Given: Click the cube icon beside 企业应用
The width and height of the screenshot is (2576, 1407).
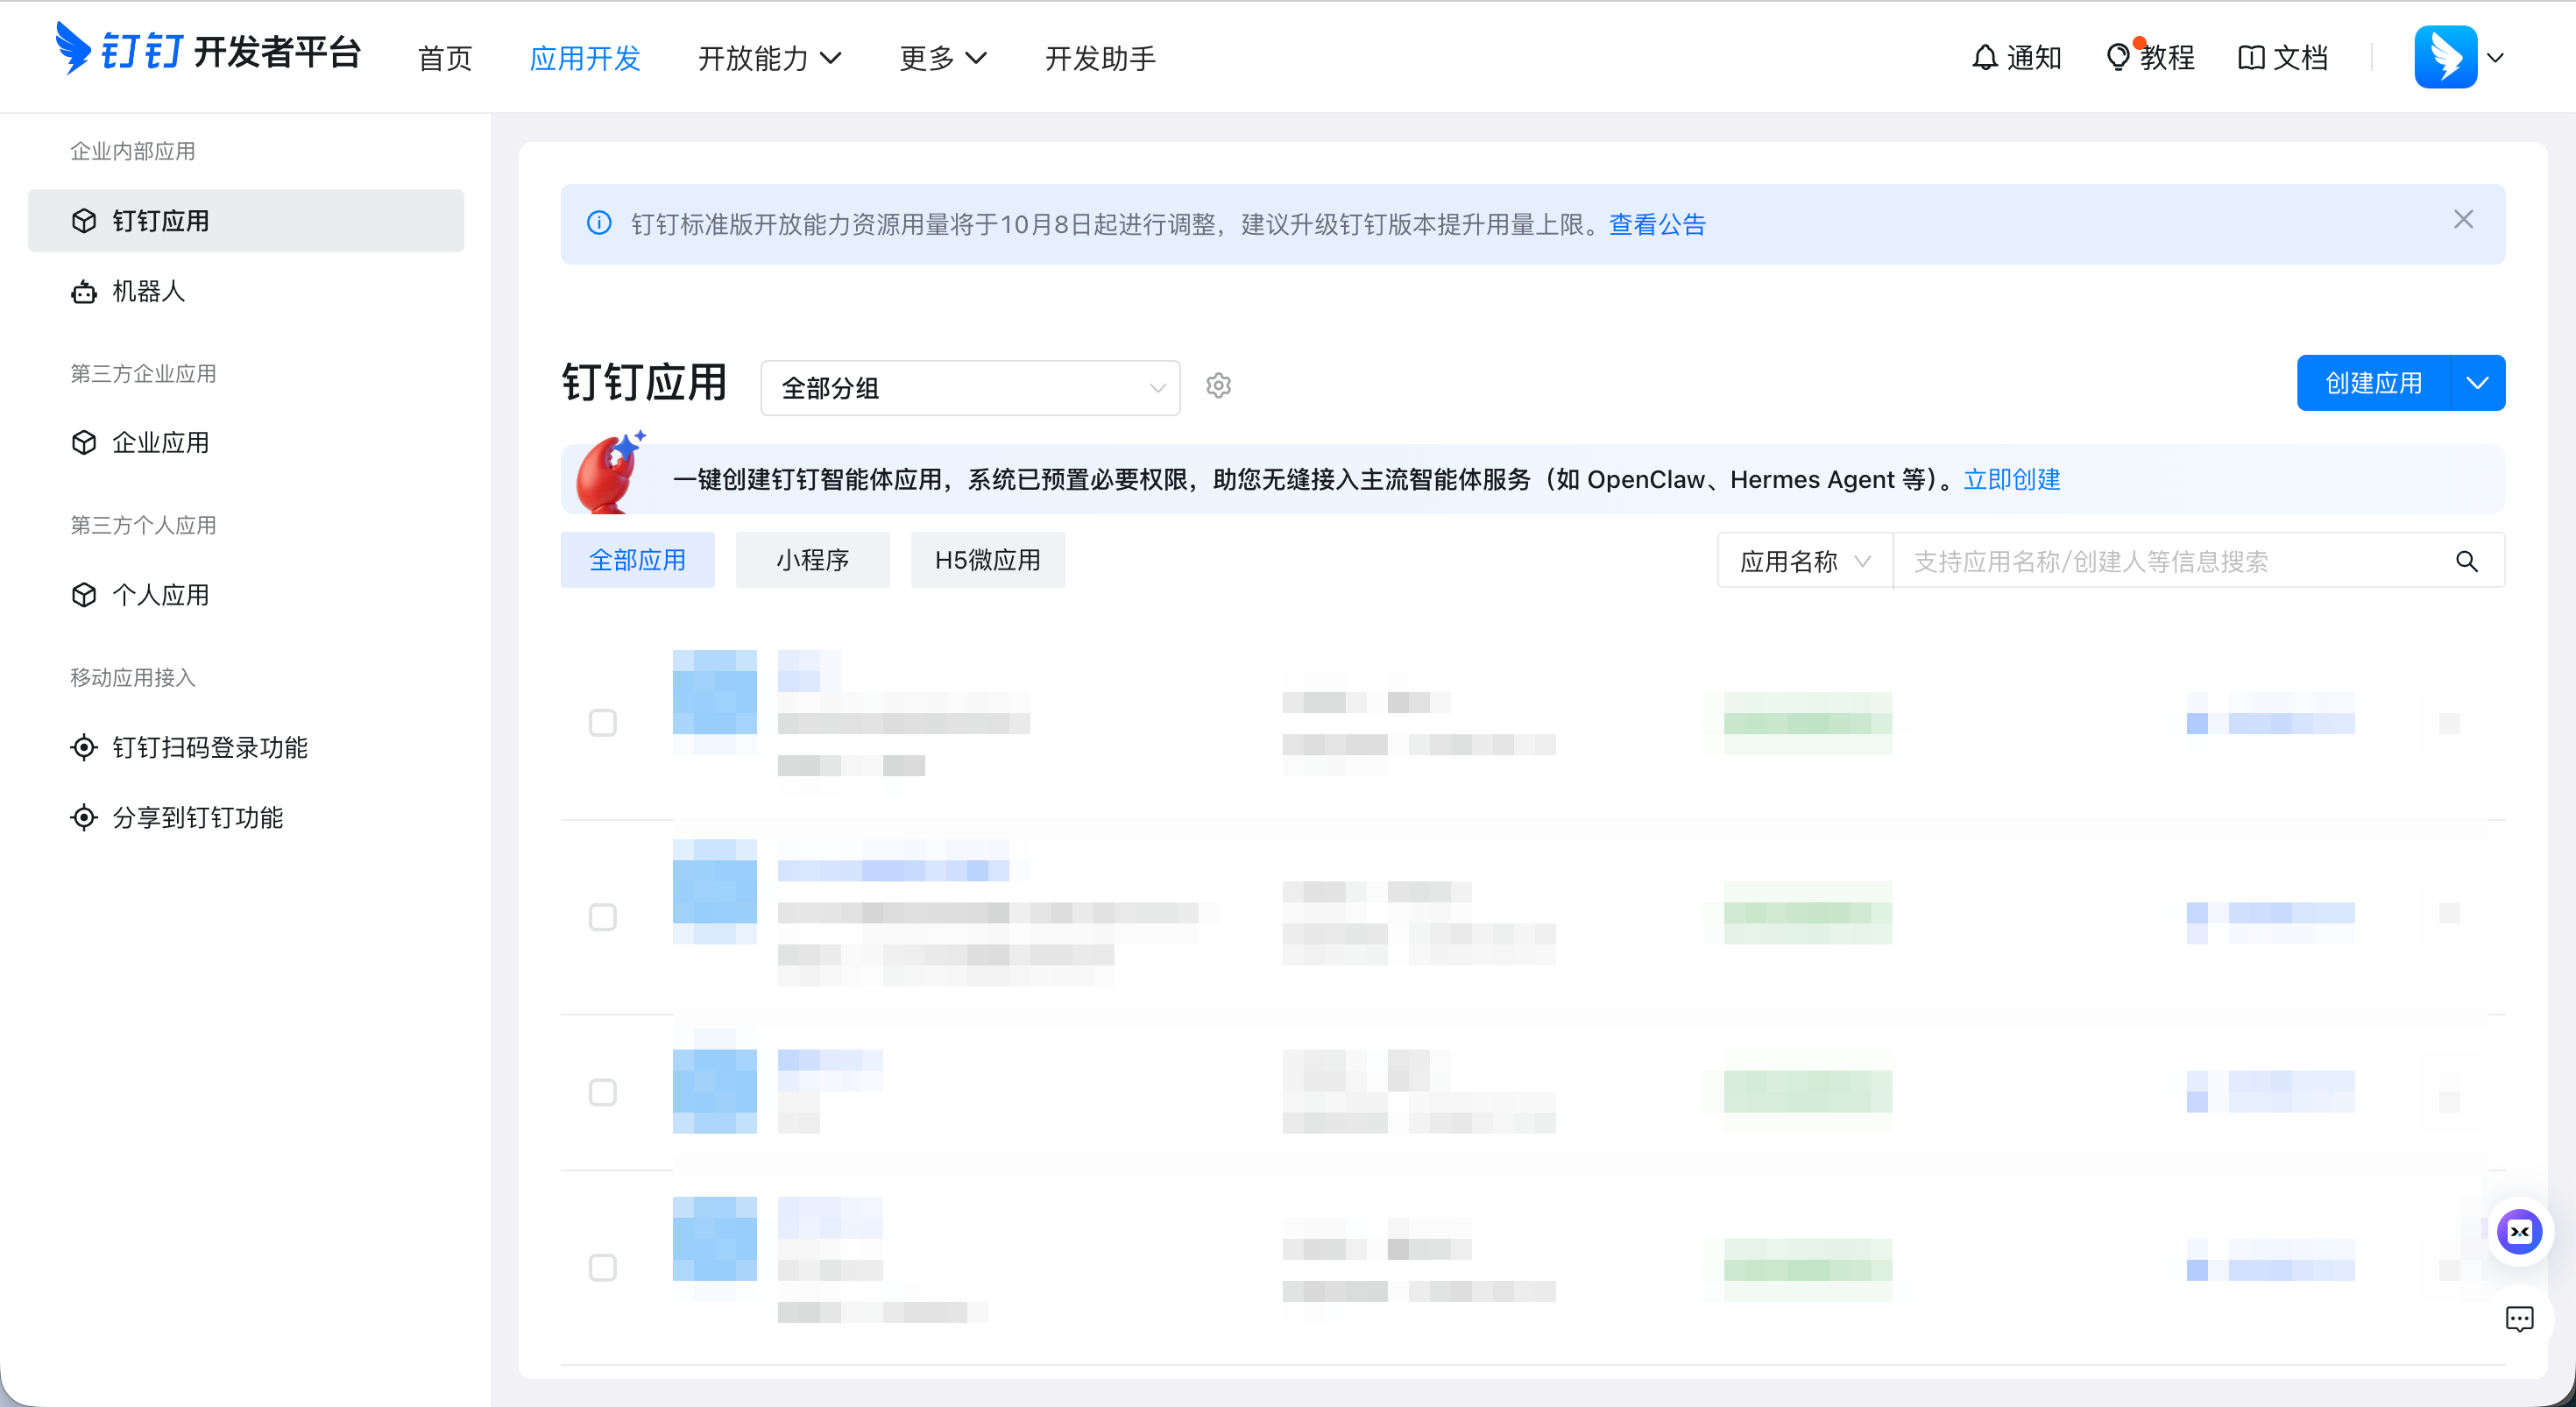Looking at the screenshot, I should 84,443.
